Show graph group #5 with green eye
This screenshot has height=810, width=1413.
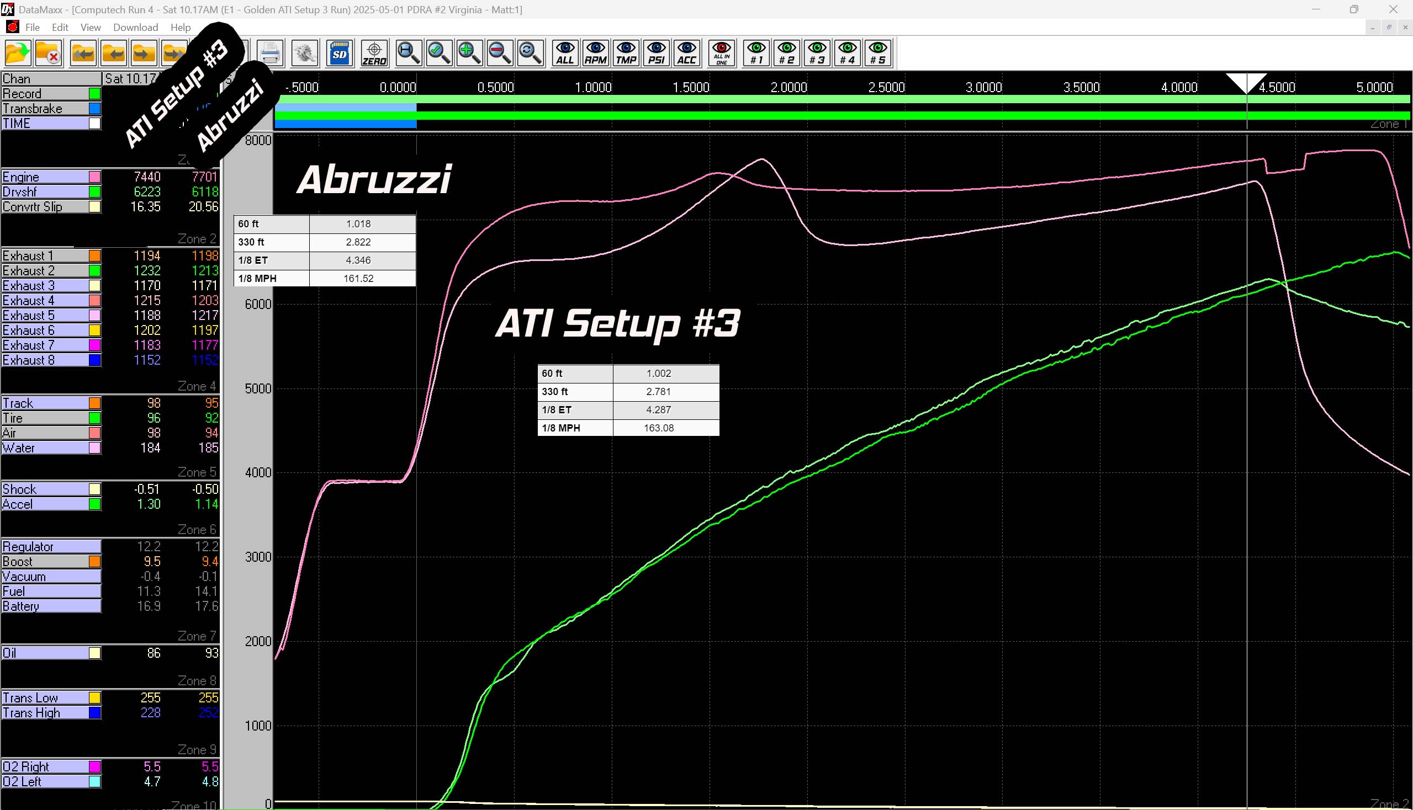click(878, 54)
